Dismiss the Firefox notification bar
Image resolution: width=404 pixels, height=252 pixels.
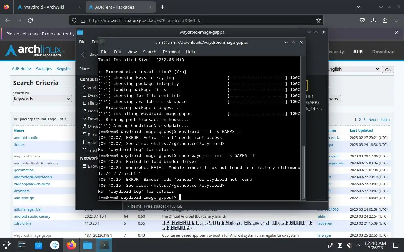396,33
